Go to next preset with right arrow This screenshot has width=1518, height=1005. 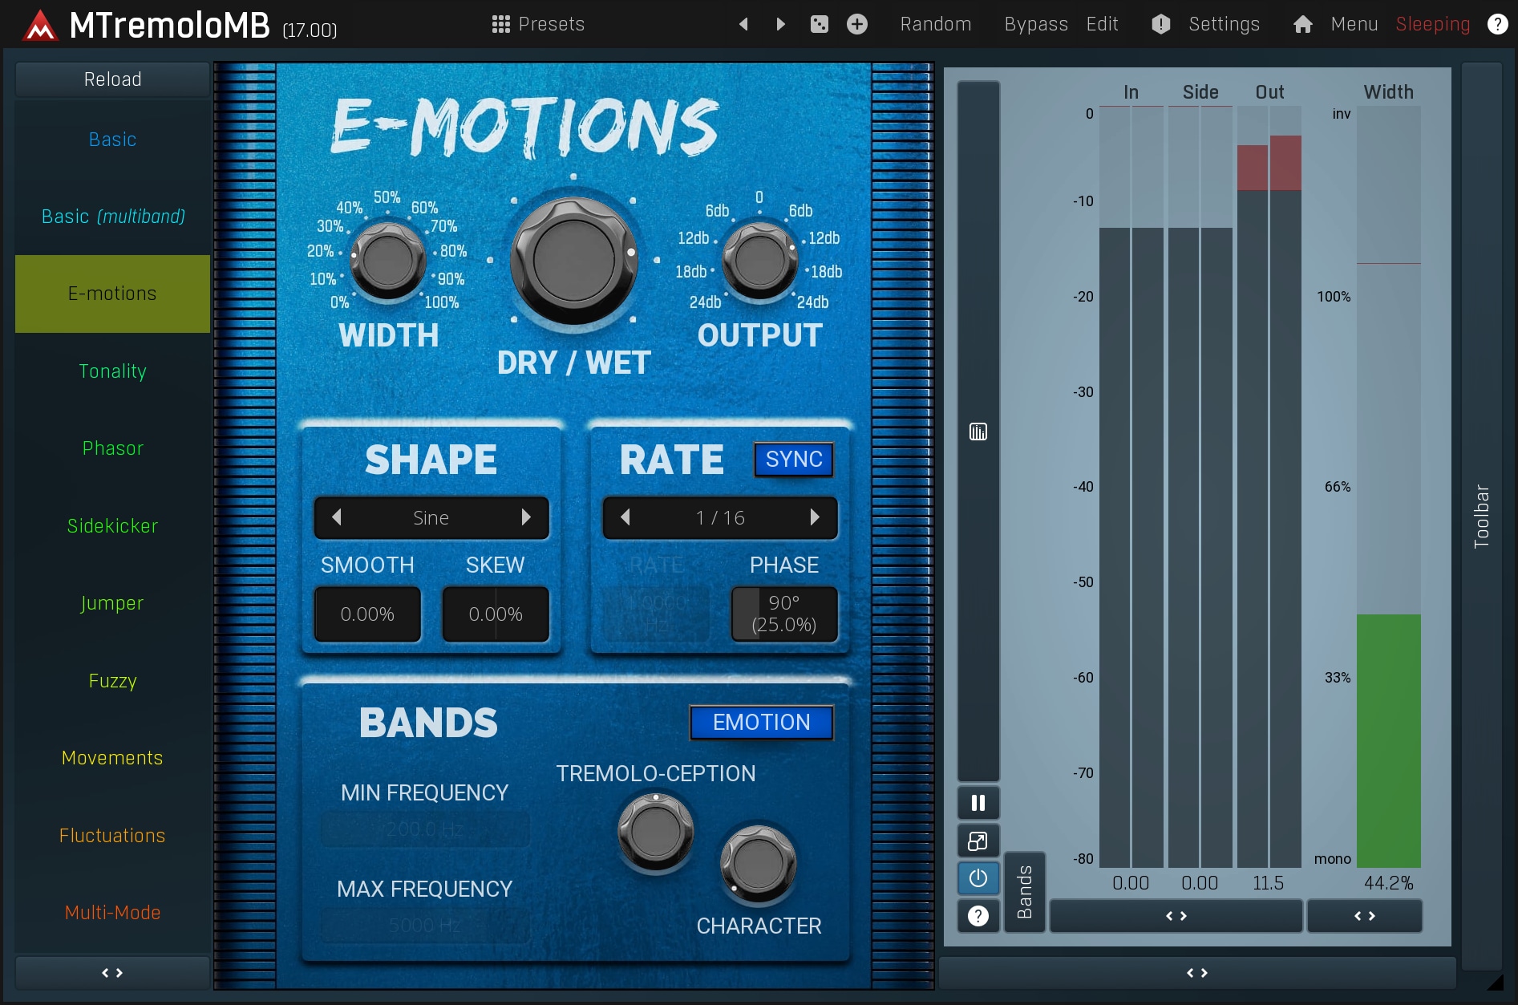pos(780,24)
